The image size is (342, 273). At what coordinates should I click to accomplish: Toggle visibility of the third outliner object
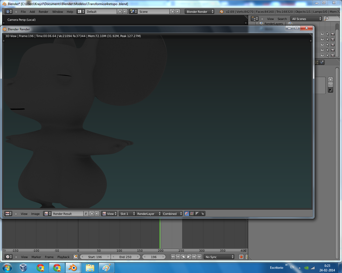point(322,45)
